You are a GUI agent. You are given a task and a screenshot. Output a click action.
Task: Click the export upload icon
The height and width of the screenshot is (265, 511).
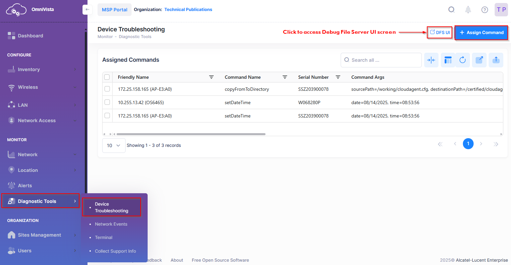click(x=496, y=60)
